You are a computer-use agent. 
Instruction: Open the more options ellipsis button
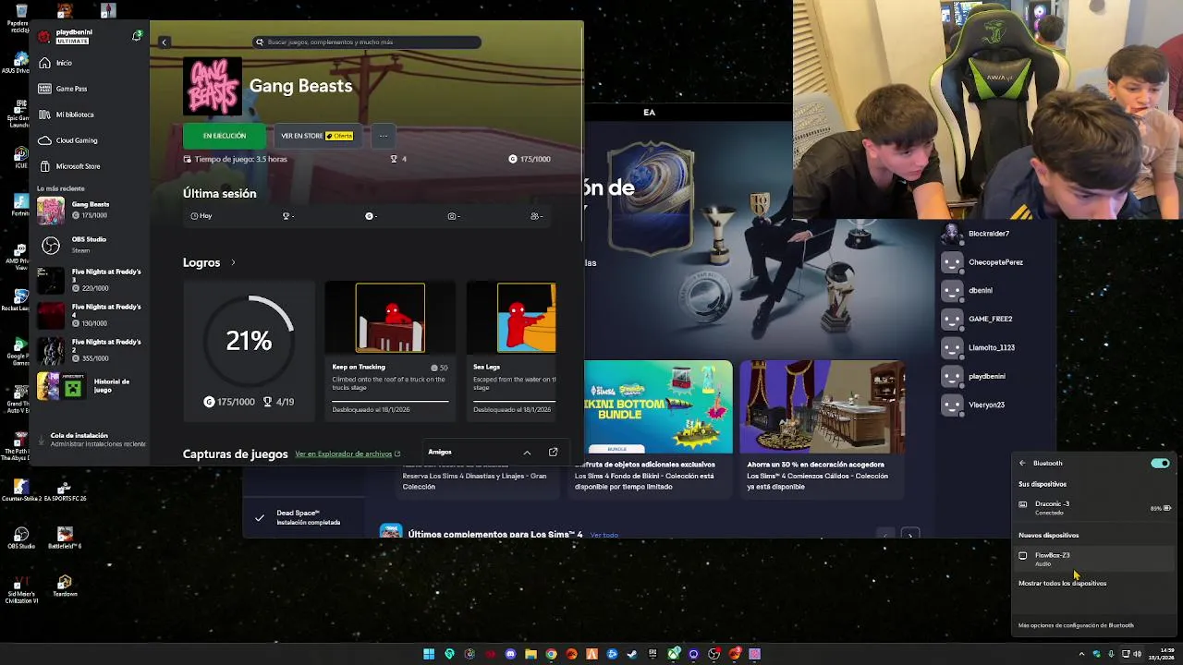(x=383, y=136)
